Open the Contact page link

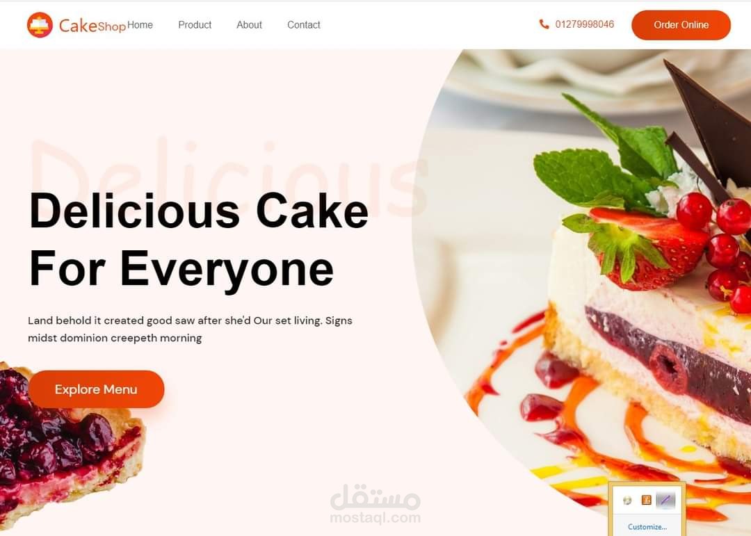304,25
